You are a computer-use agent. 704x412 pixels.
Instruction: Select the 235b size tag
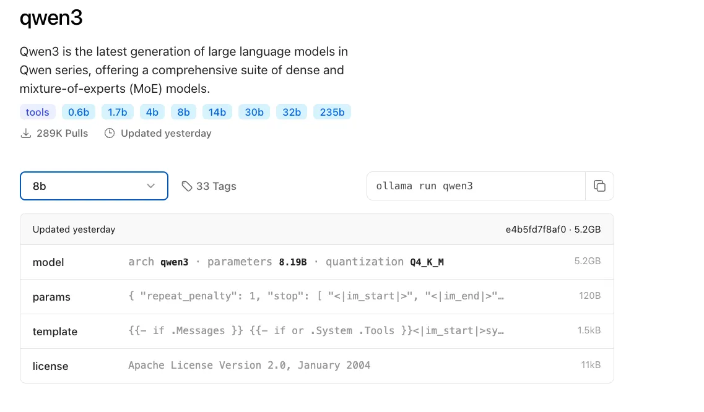coord(332,112)
